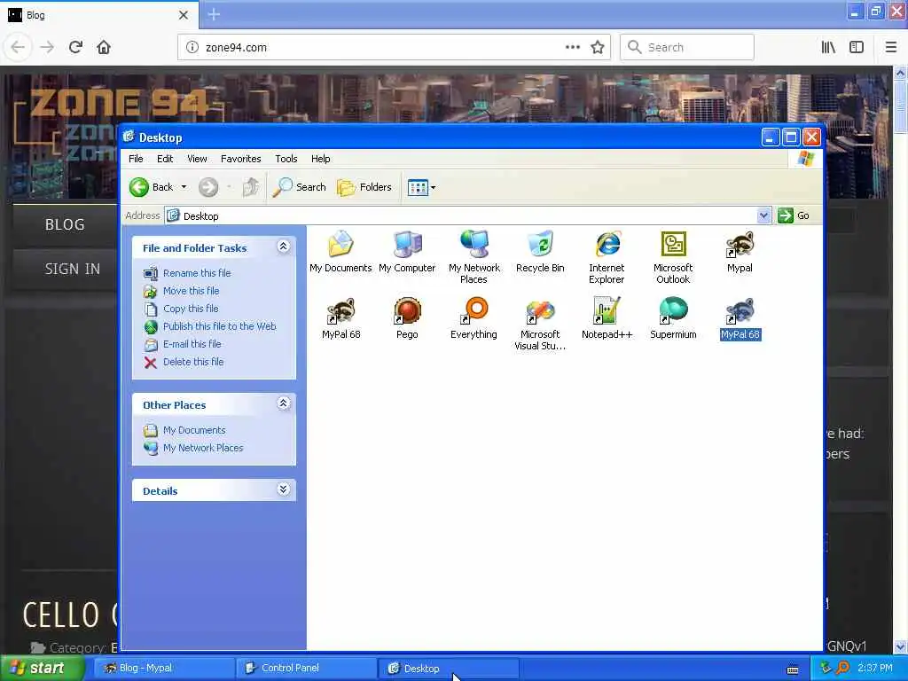
Task: Select the Recycle Bin icon
Action: 540,251
